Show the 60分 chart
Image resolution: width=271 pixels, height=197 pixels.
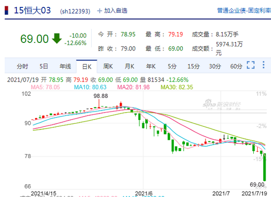(236, 66)
